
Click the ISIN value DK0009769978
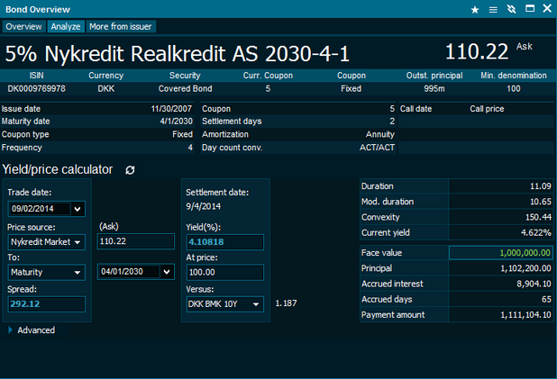pyautogui.click(x=37, y=89)
